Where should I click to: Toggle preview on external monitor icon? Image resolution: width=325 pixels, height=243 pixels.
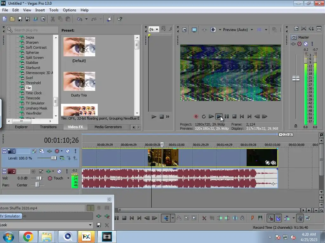pos(194,30)
